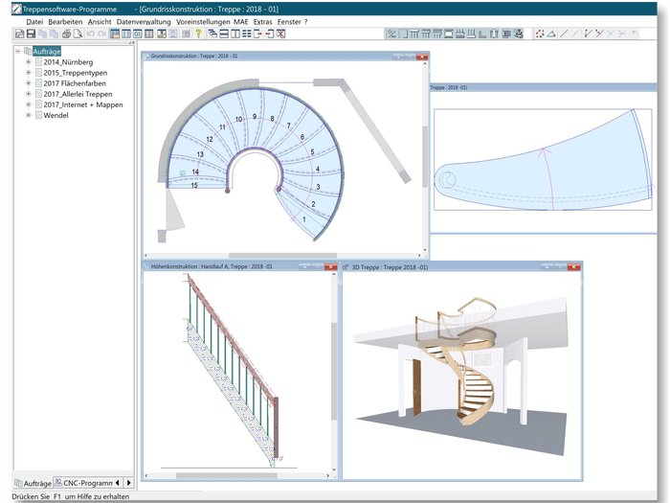The height and width of the screenshot is (503, 670).
Task: Open the Ansicht menu
Action: 100,22
